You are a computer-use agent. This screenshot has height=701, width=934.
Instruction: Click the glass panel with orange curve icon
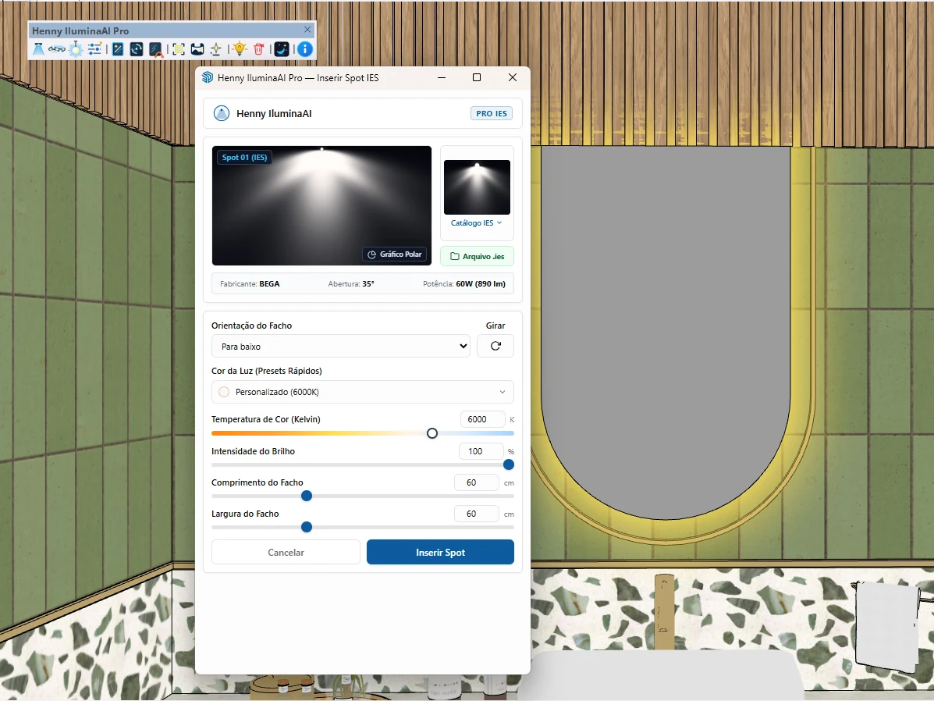point(156,49)
